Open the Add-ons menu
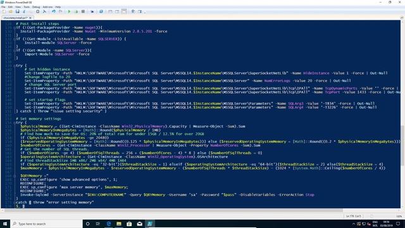The image size is (405, 228). coord(47,7)
